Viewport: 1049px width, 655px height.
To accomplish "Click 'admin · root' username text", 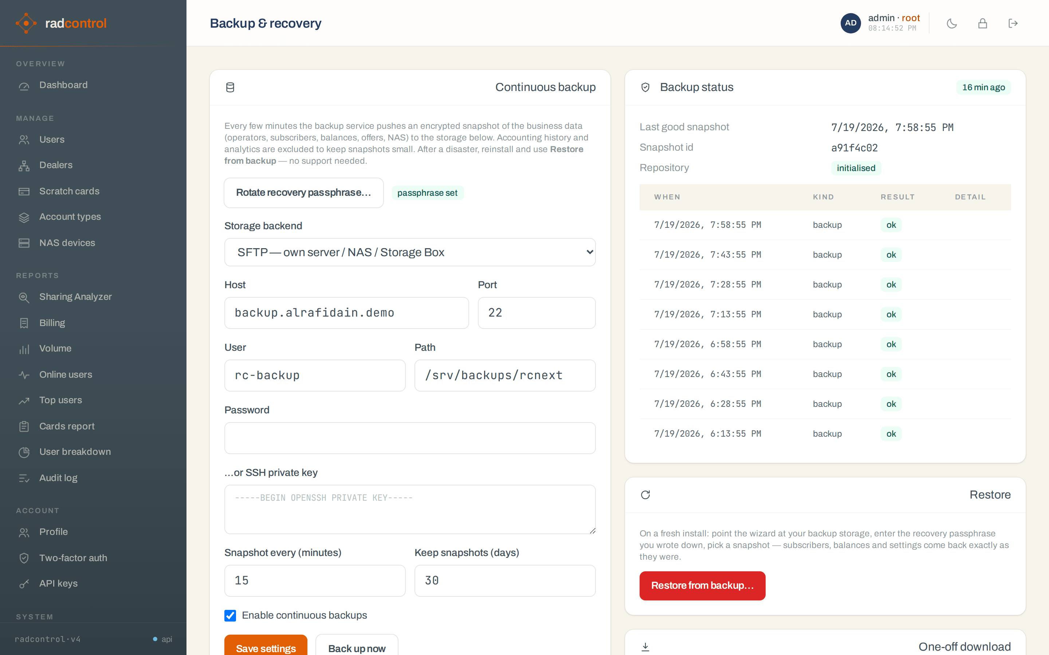I will pos(893,18).
